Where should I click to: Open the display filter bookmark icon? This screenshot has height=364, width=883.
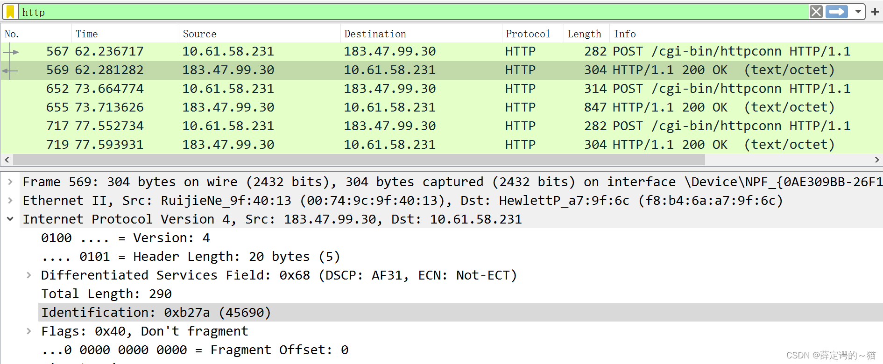point(10,12)
